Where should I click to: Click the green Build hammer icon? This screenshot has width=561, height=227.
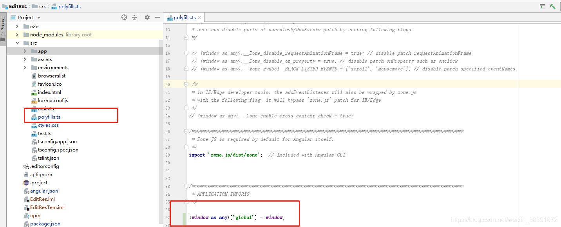553,6
